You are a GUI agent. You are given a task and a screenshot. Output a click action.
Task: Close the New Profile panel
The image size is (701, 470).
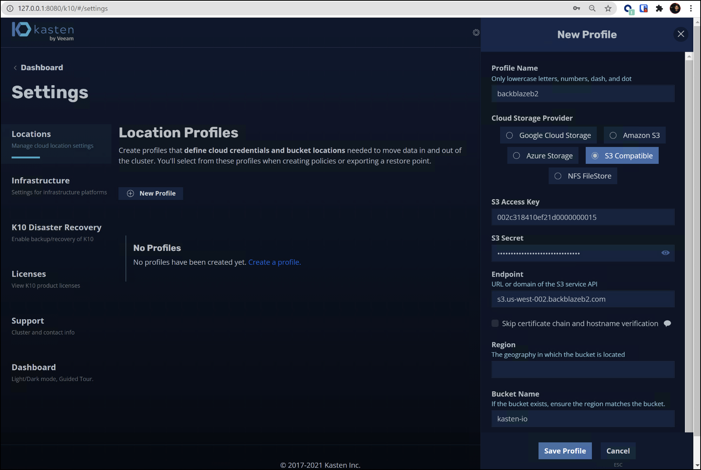click(681, 34)
